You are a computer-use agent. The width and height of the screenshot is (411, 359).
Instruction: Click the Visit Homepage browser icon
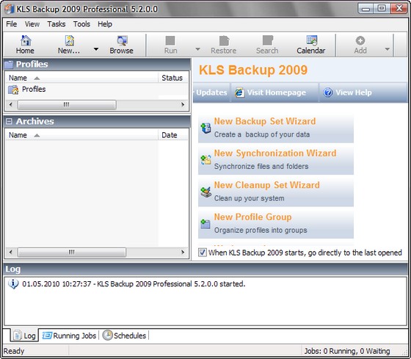click(x=239, y=93)
